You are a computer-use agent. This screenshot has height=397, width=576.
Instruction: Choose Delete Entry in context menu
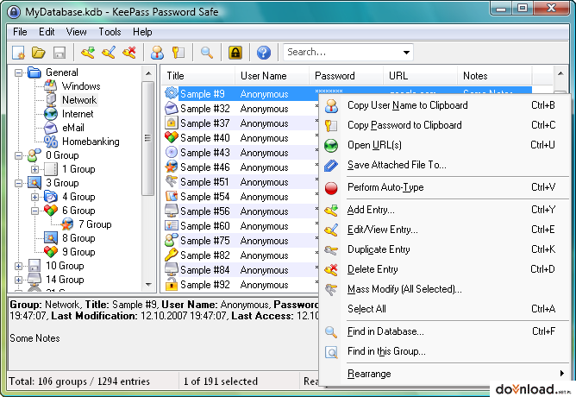[x=444, y=269]
